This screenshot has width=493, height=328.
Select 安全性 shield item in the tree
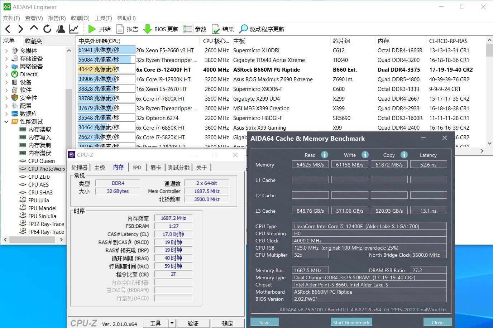click(28, 98)
